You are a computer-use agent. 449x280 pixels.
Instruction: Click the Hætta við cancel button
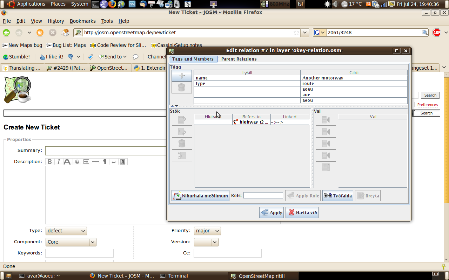coord(302,212)
